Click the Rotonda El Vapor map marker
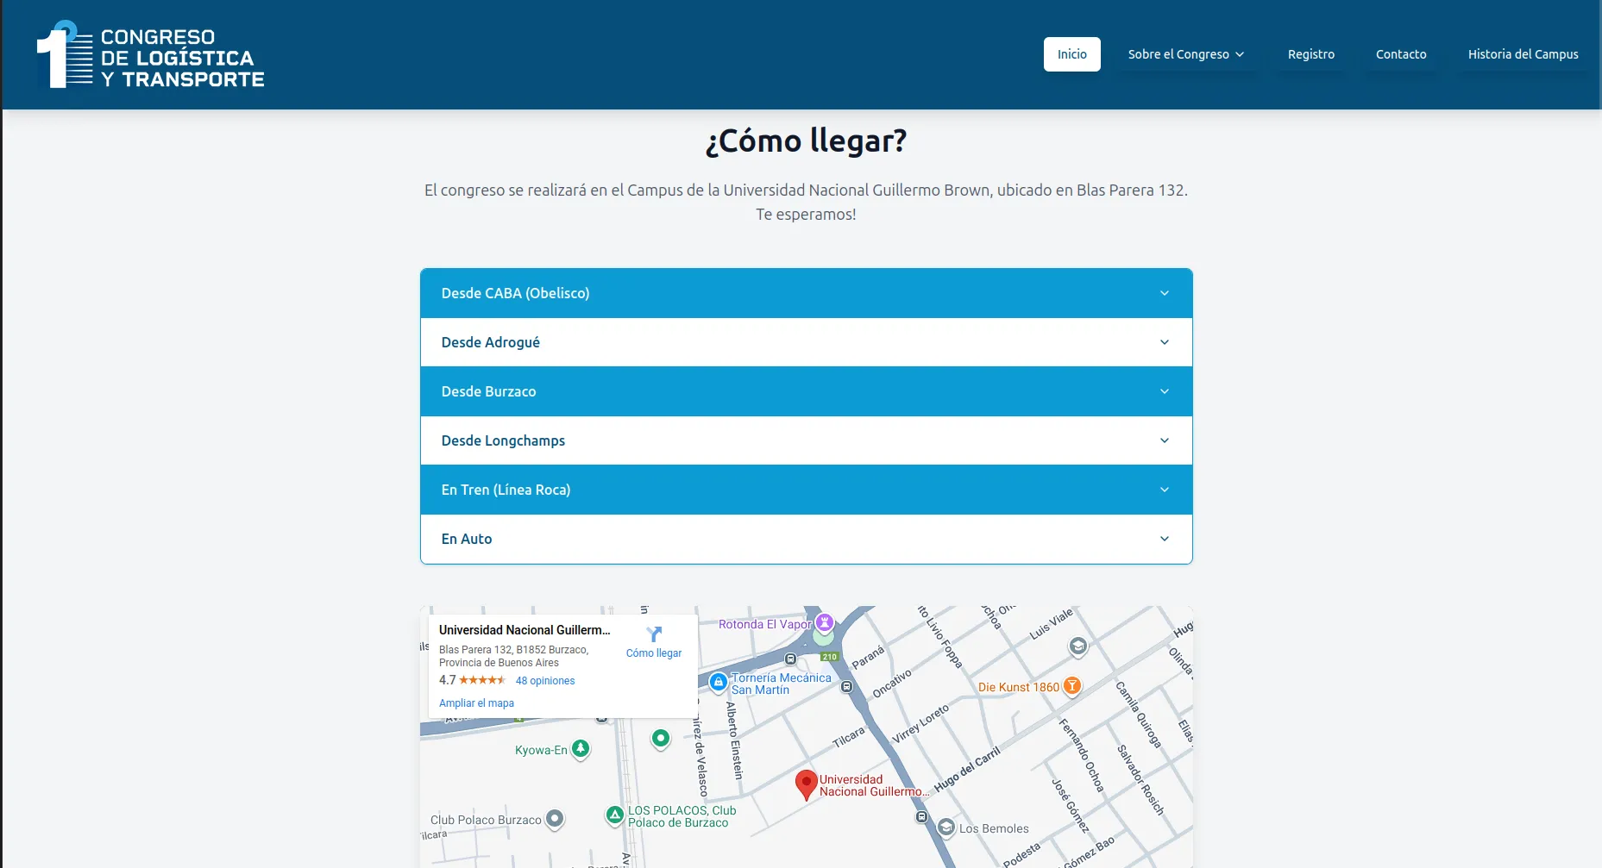1602x868 pixels. coord(825,622)
